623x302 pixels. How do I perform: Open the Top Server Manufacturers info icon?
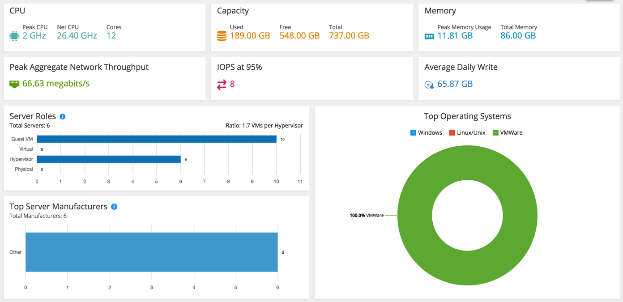coord(113,206)
